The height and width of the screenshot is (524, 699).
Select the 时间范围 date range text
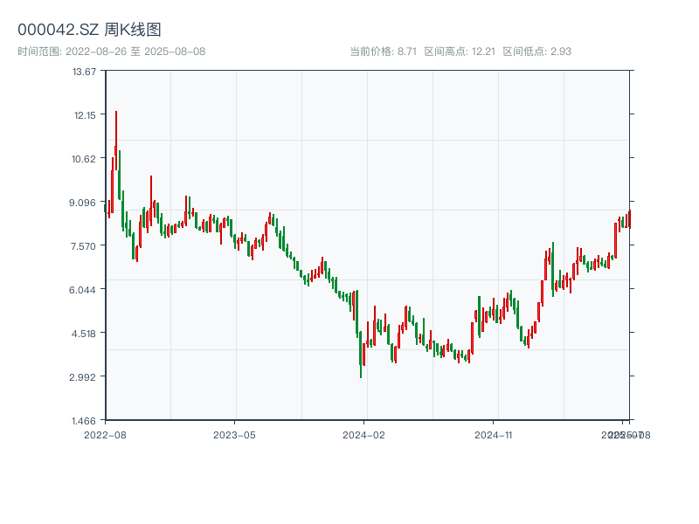pos(112,52)
